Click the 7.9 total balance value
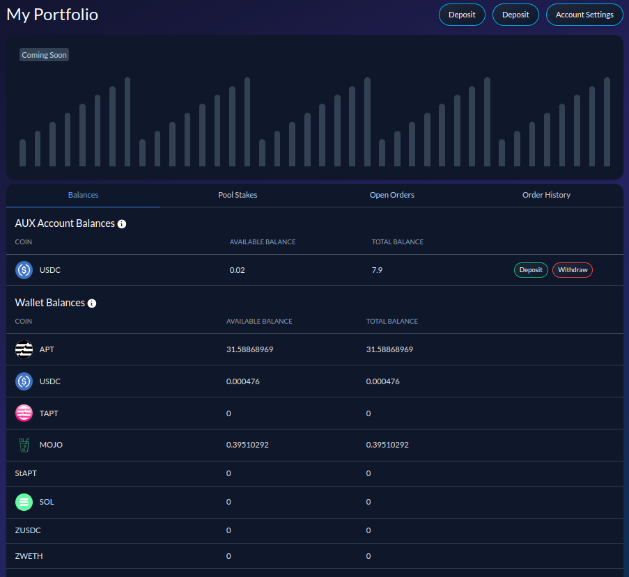The height and width of the screenshot is (577, 629). click(x=376, y=270)
